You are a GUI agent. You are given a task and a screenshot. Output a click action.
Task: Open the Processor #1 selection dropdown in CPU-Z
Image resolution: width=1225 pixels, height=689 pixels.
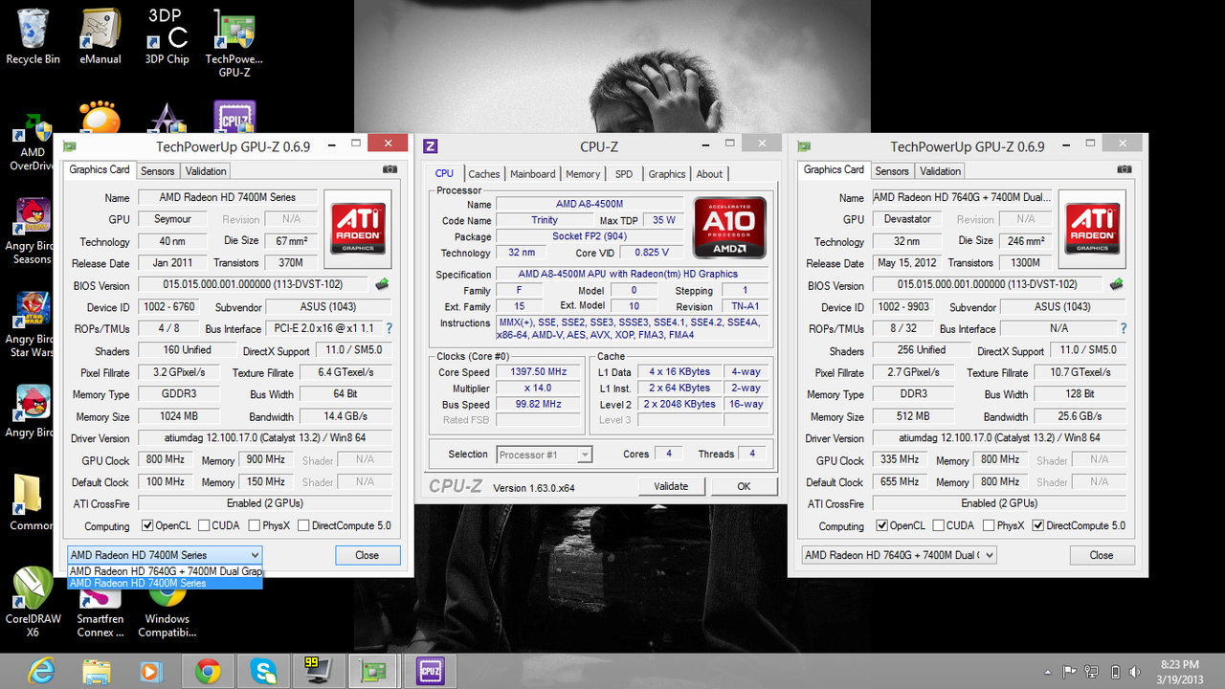pos(583,455)
